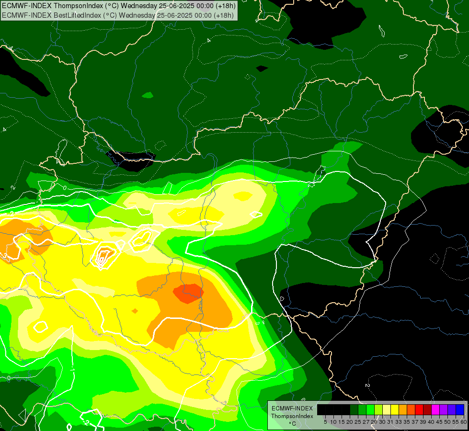Click the °C unit label in legend
This screenshot has height=431, width=469.
coord(293,423)
